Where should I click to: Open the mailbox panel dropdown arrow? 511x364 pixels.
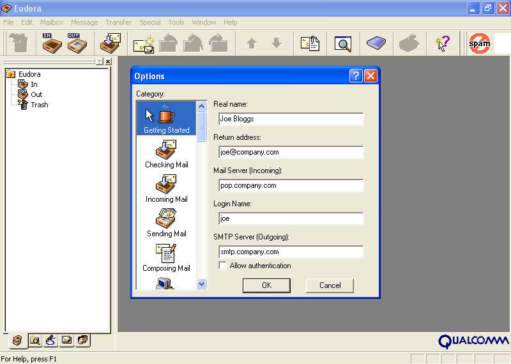tap(100, 61)
